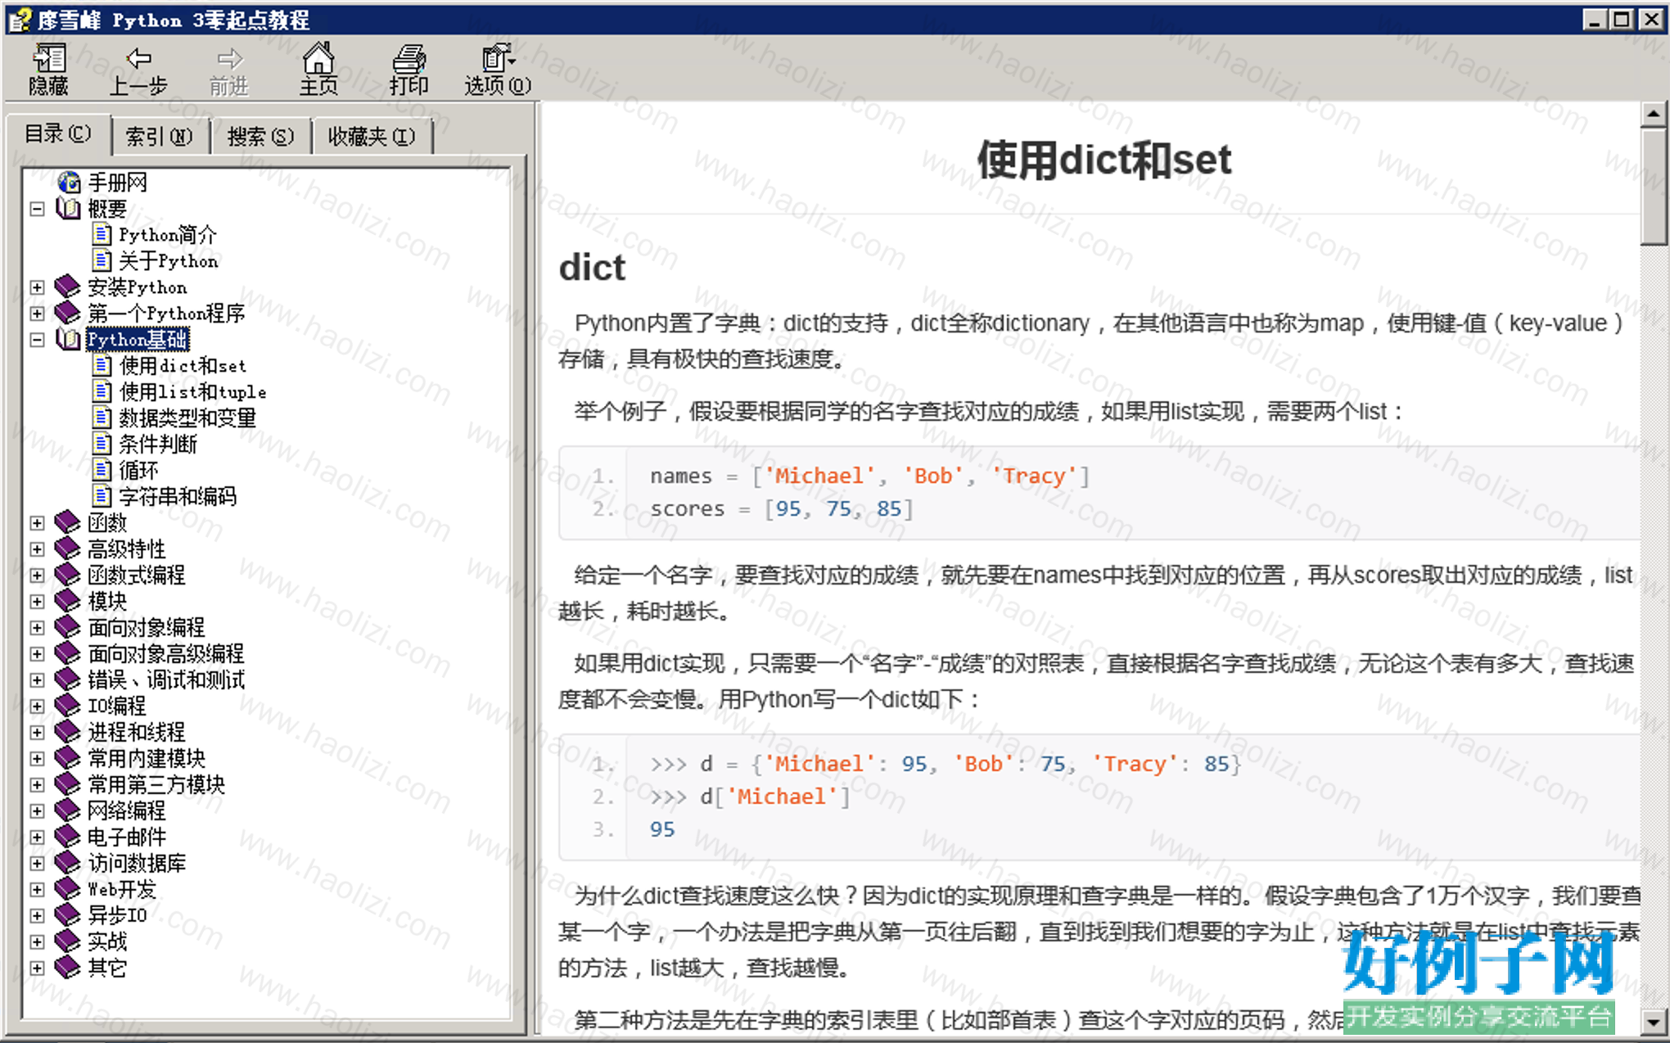Open the 选项 (Options) toolbar icon
This screenshot has height=1043, width=1670.
click(498, 58)
